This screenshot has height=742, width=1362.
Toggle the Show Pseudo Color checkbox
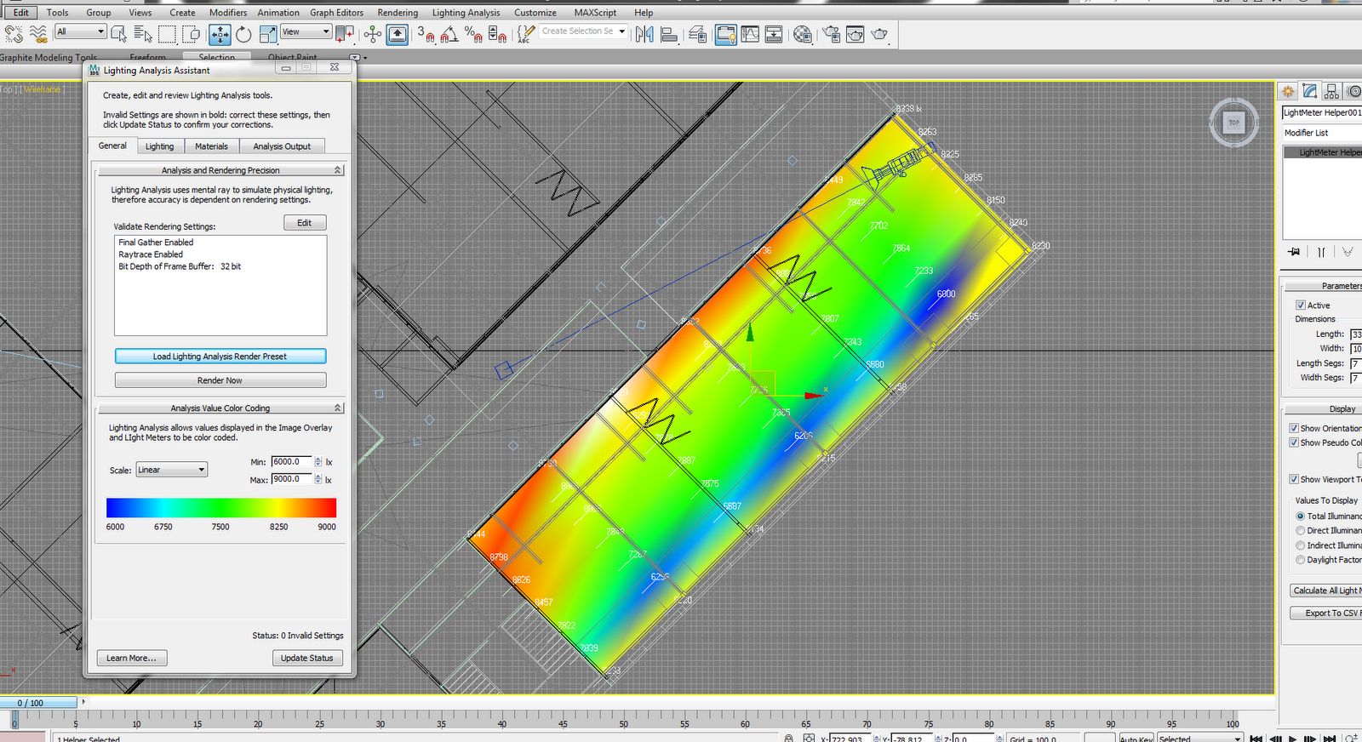tap(1294, 442)
